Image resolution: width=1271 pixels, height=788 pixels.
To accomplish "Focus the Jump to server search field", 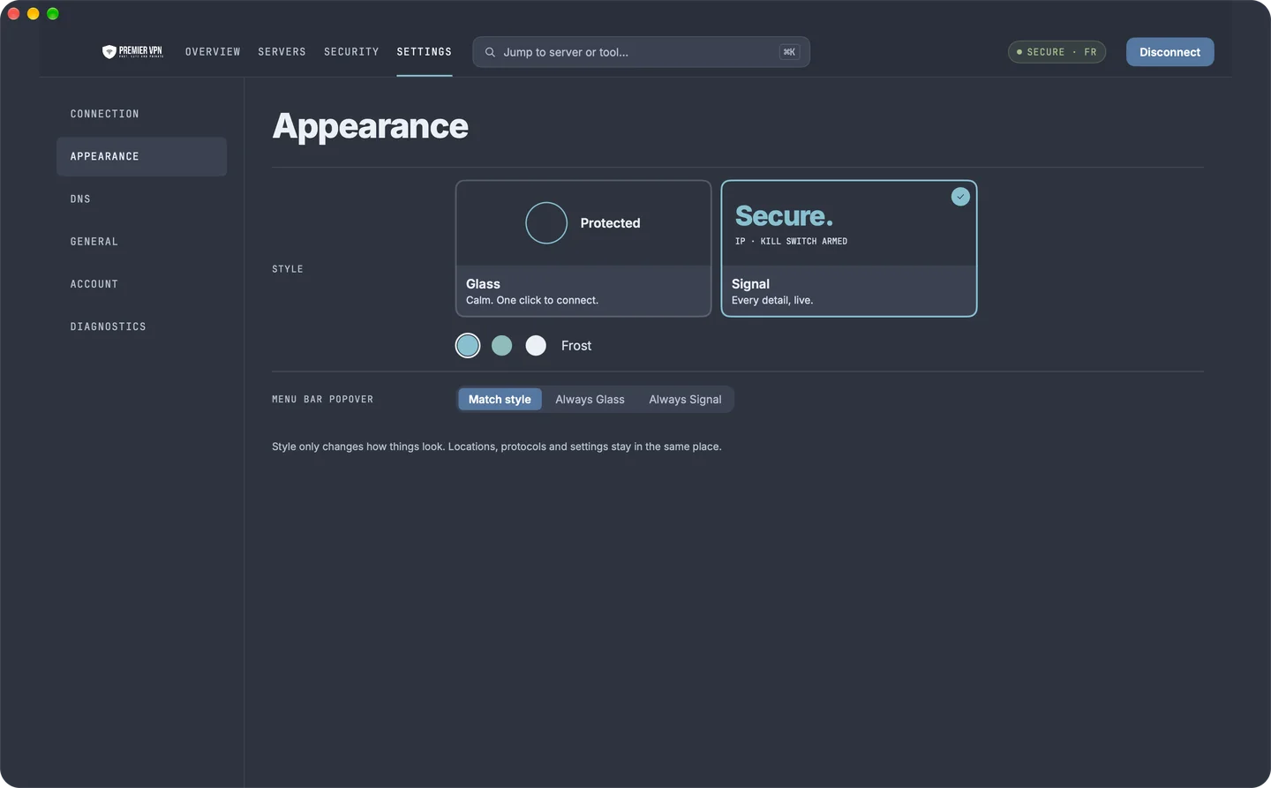I will pyautogui.click(x=641, y=52).
